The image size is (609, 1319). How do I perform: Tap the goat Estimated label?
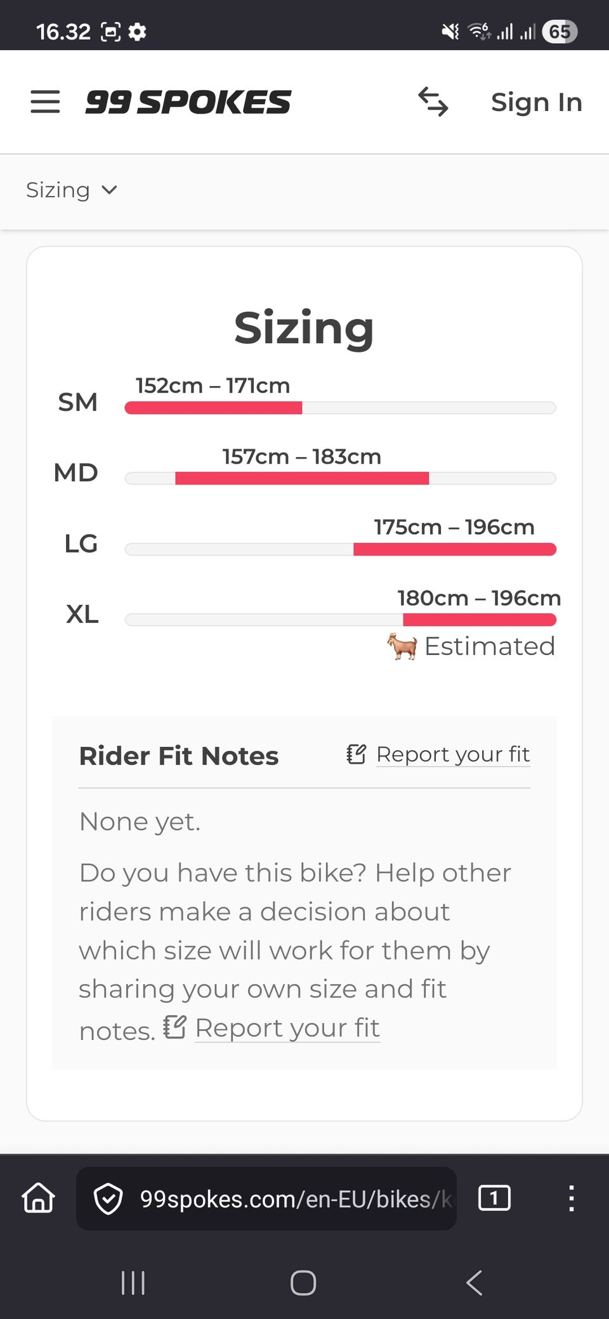click(471, 647)
